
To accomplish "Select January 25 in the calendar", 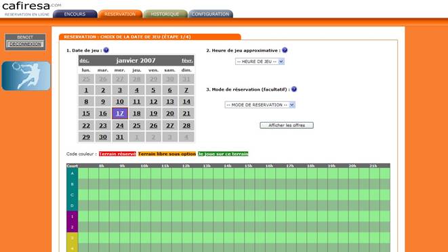I will (x=137, y=125).
